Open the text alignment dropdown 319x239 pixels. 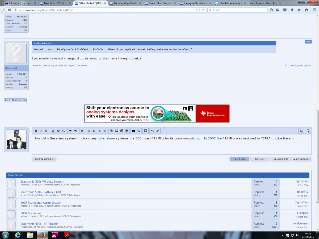[x=82, y=131]
